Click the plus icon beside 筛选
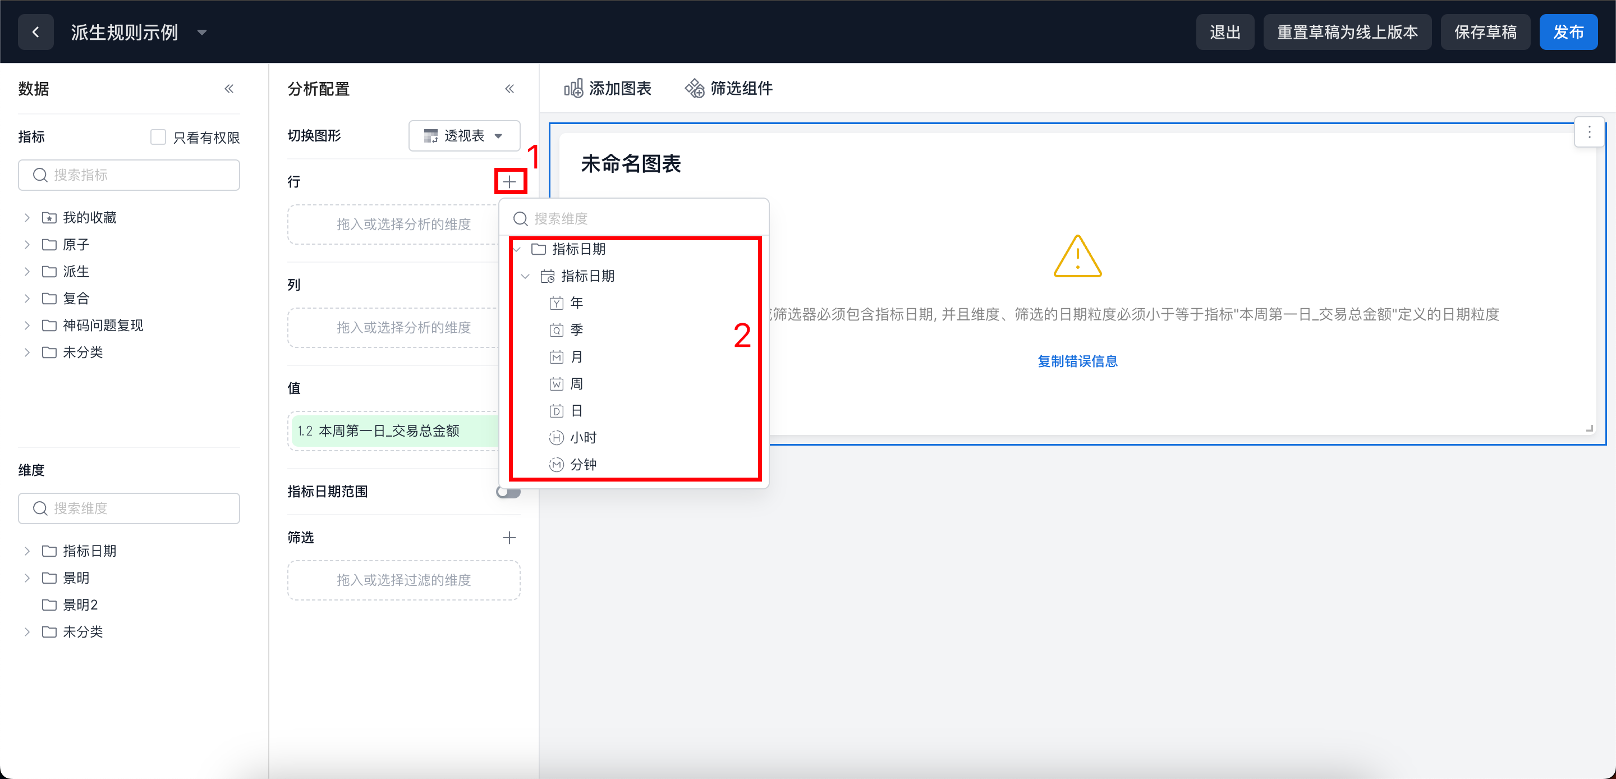 [x=509, y=537]
